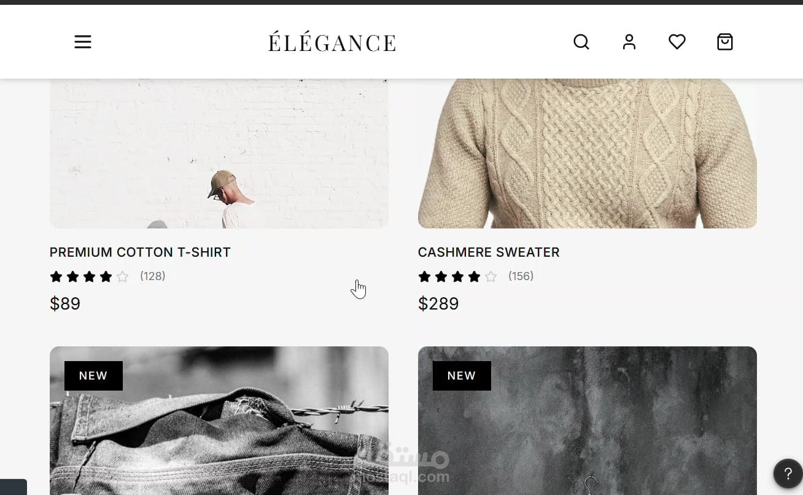Open Premium Cotton T-Shirt product title
This screenshot has height=495, width=803.
click(x=140, y=252)
